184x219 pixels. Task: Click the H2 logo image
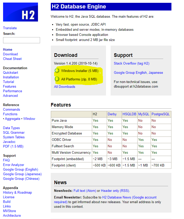[21, 12]
